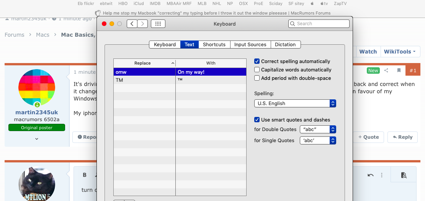Open Input Sources tab
Viewport: 425px width, 201px height.
pyautogui.click(x=250, y=45)
